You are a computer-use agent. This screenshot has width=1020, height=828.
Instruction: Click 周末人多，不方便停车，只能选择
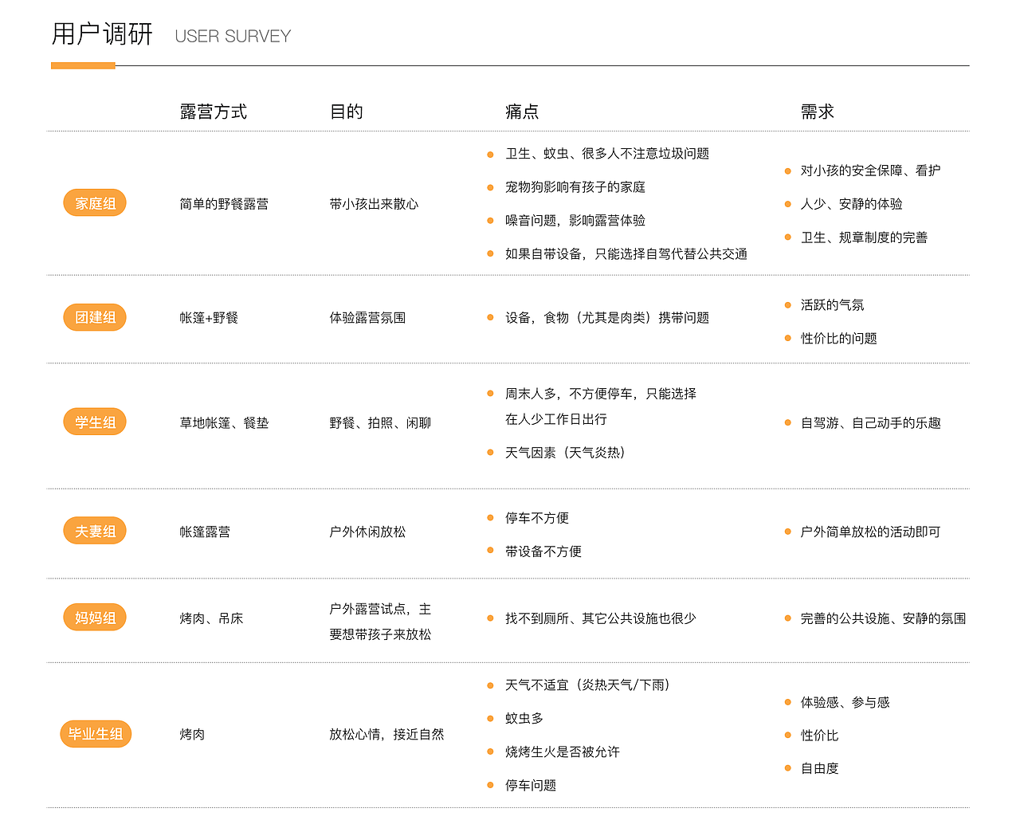point(601,394)
